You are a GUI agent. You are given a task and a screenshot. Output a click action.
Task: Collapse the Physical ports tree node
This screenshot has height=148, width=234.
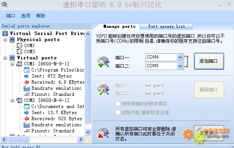click(5, 40)
